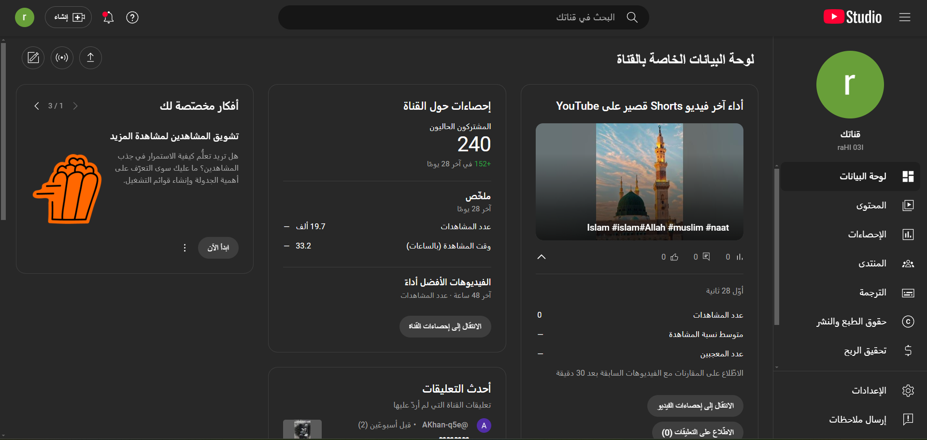Open the comment's video thumbnail
Screen dimensions: 927x440
302,429
